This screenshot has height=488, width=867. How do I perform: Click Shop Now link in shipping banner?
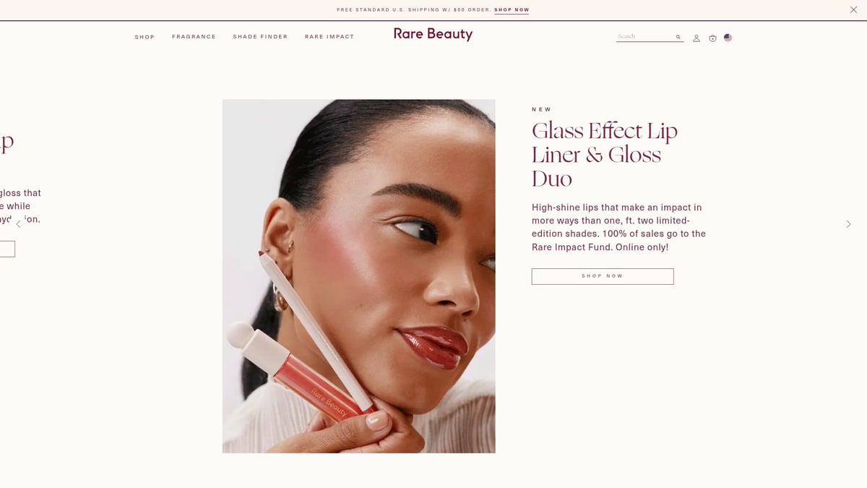tap(512, 10)
